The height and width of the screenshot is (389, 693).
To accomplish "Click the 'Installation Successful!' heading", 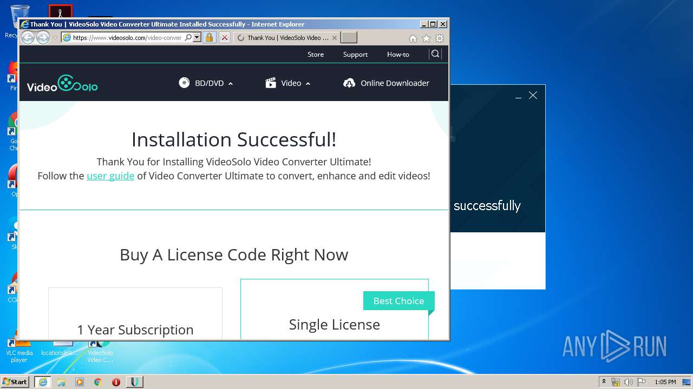I will [234, 139].
